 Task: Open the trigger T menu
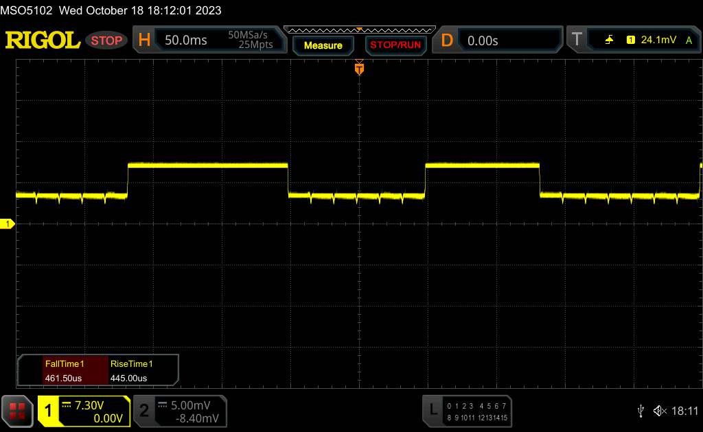pos(577,39)
